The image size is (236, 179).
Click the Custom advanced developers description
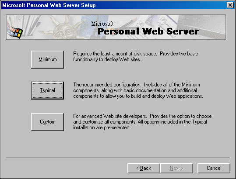point(142,122)
